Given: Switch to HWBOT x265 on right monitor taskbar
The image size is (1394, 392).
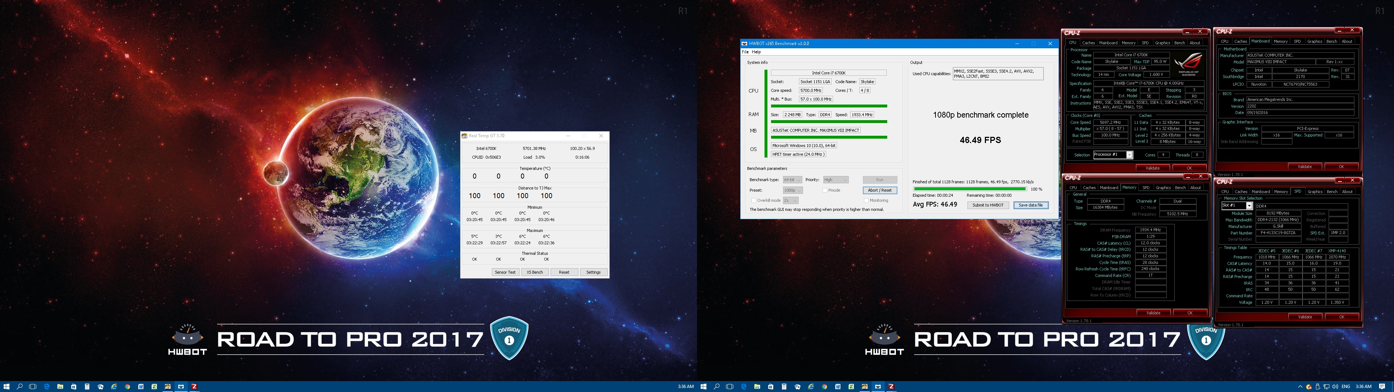Looking at the screenshot, I should pyautogui.click(x=878, y=387).
